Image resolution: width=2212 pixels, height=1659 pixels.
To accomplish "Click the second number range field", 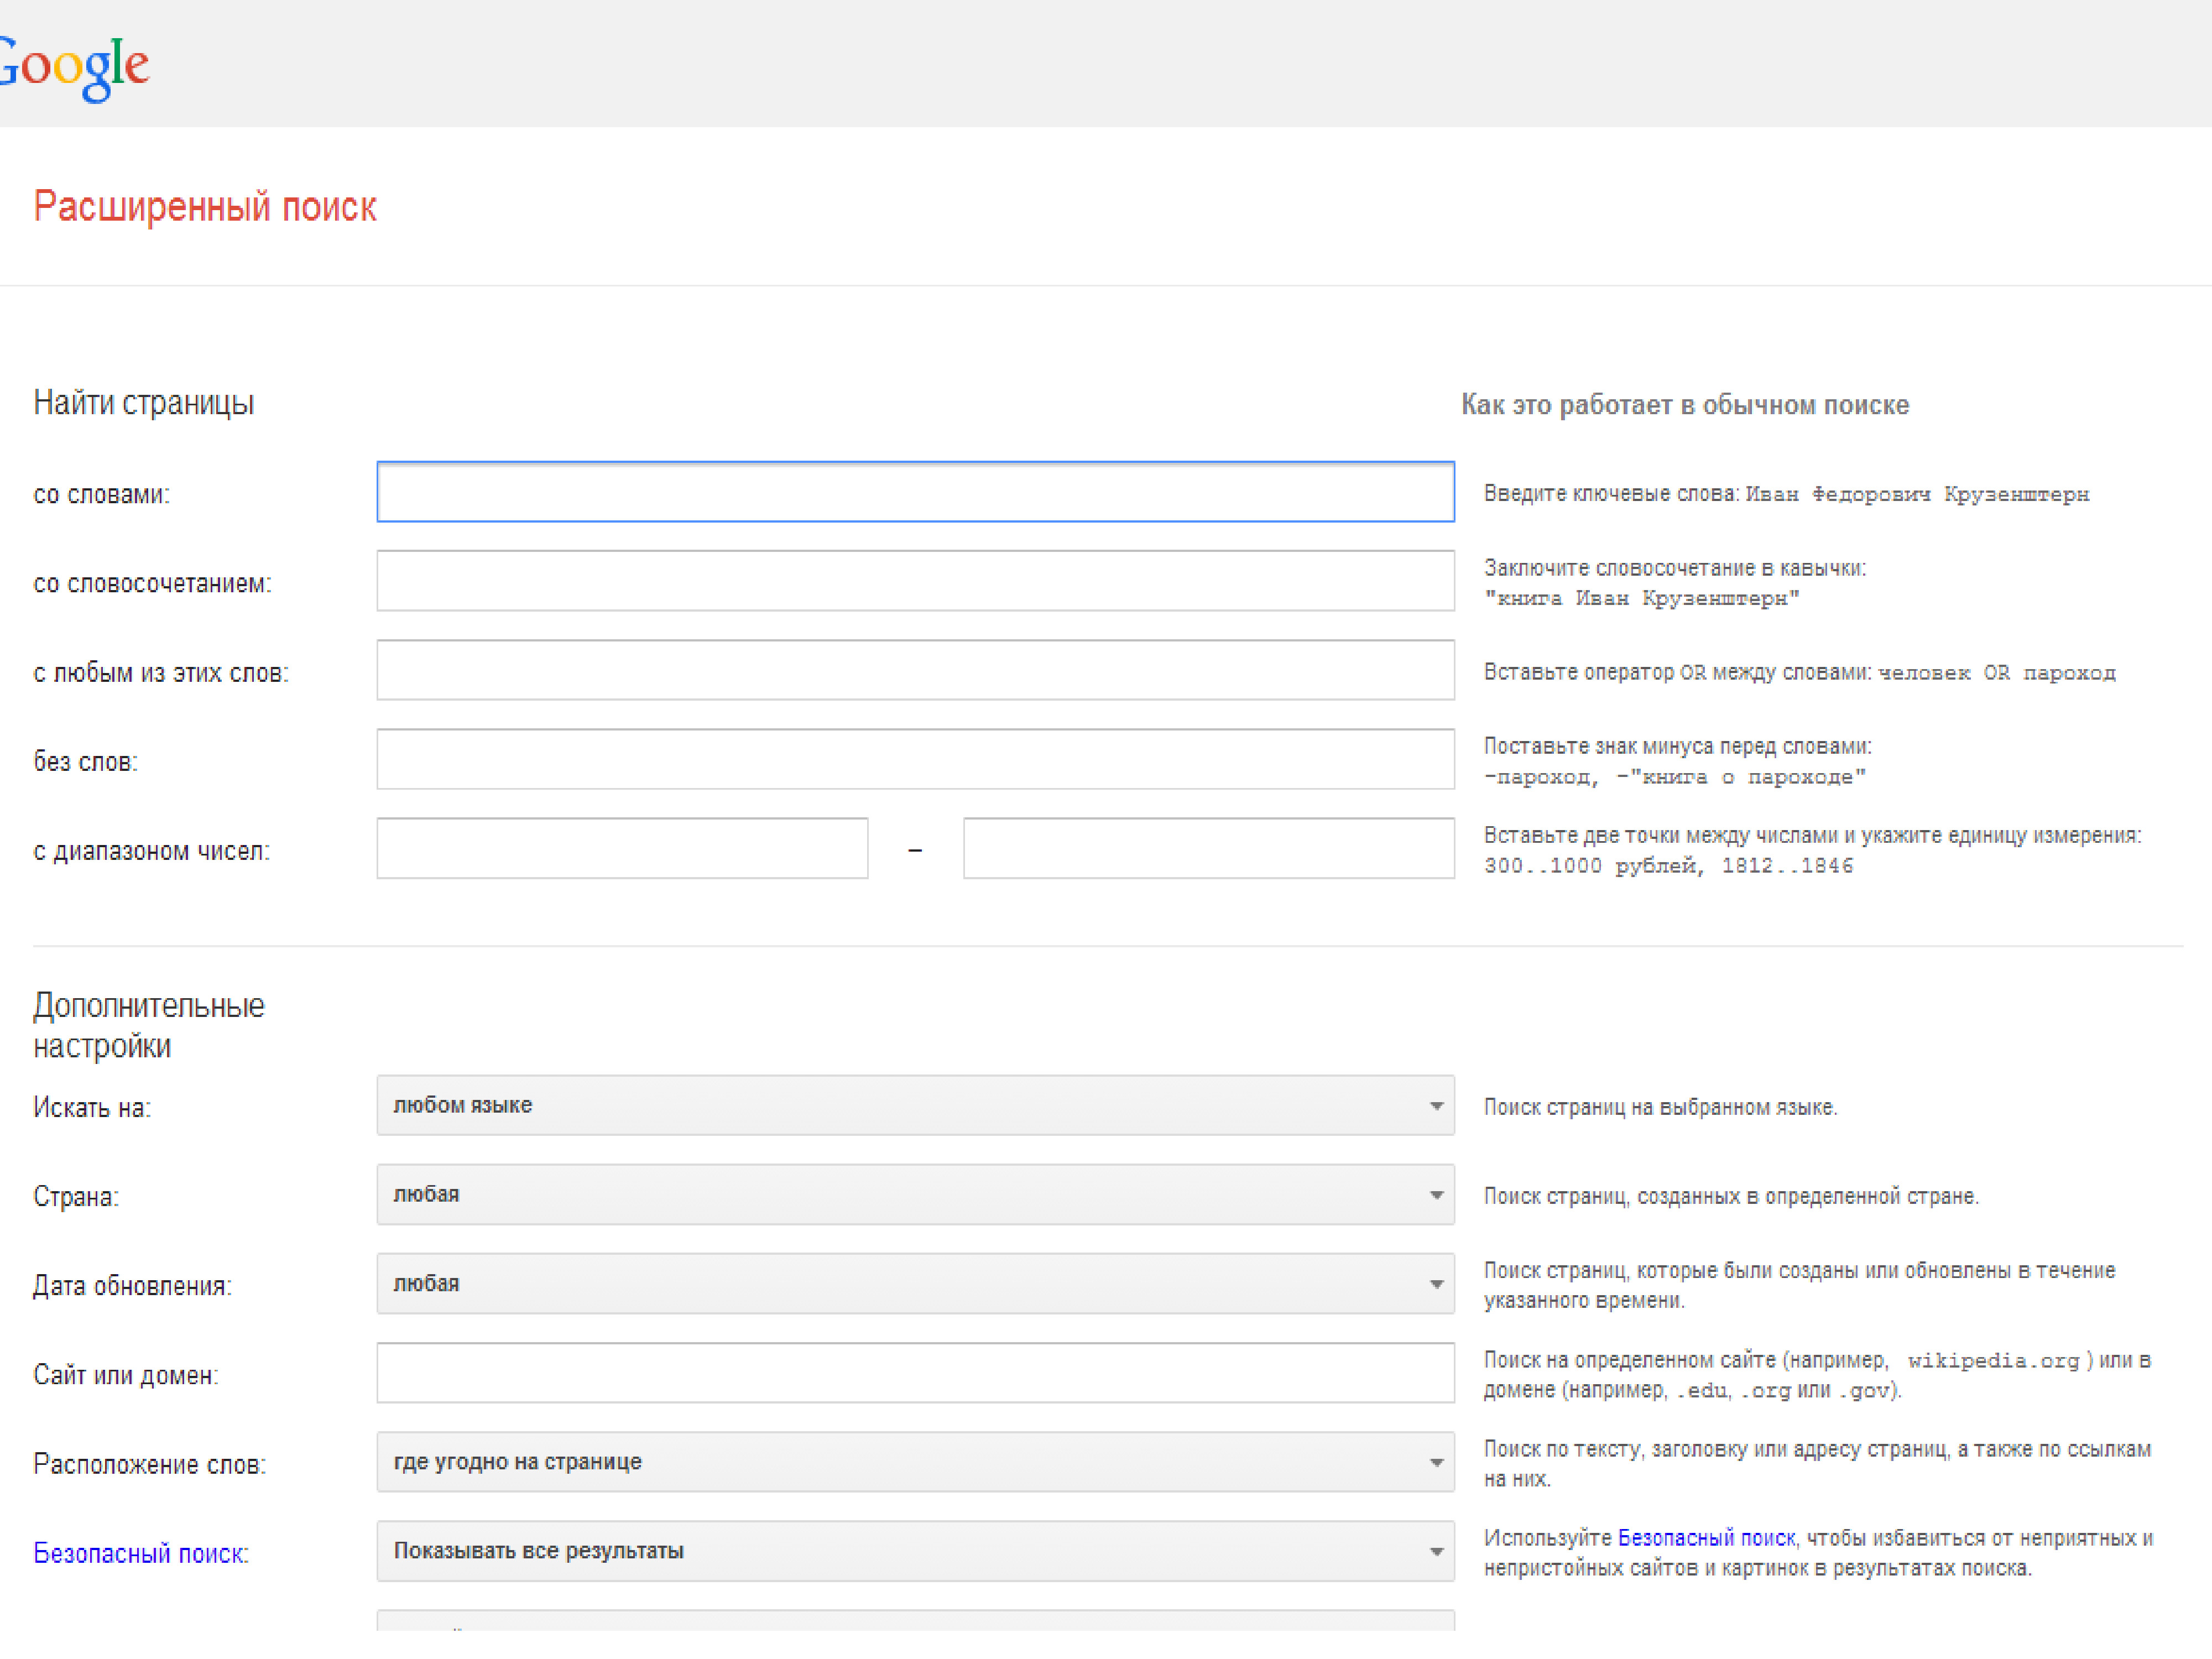I will pyautogui.click(x=1209, y=848).
